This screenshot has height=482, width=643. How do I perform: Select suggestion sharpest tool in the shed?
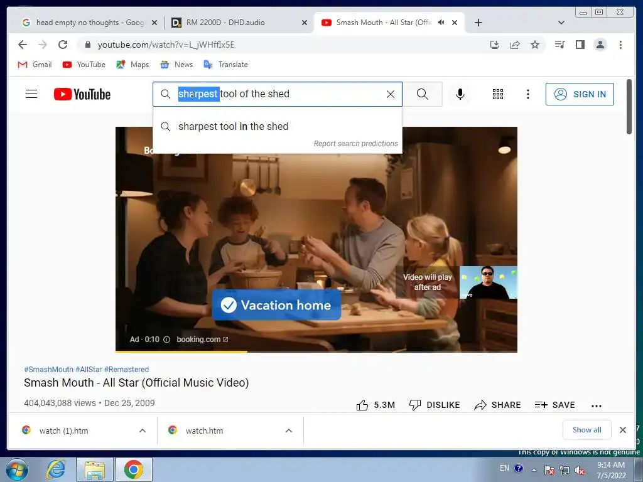pos(277,127)
